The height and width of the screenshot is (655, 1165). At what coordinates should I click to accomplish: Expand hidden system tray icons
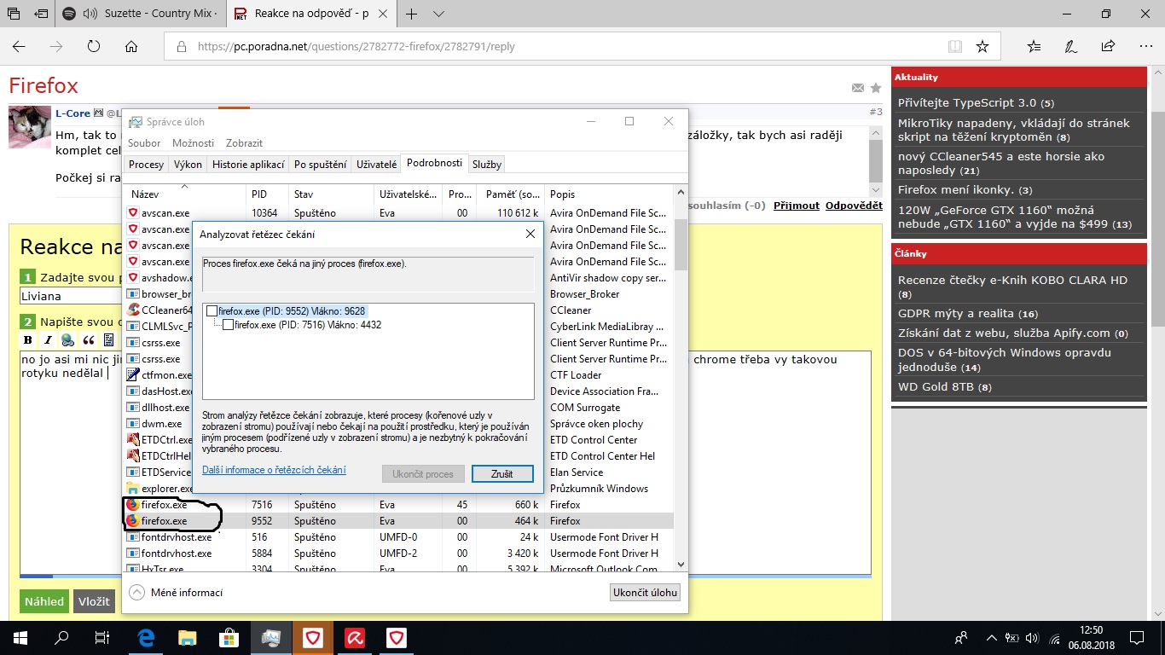pyautogui.click(x=991, y=637)
